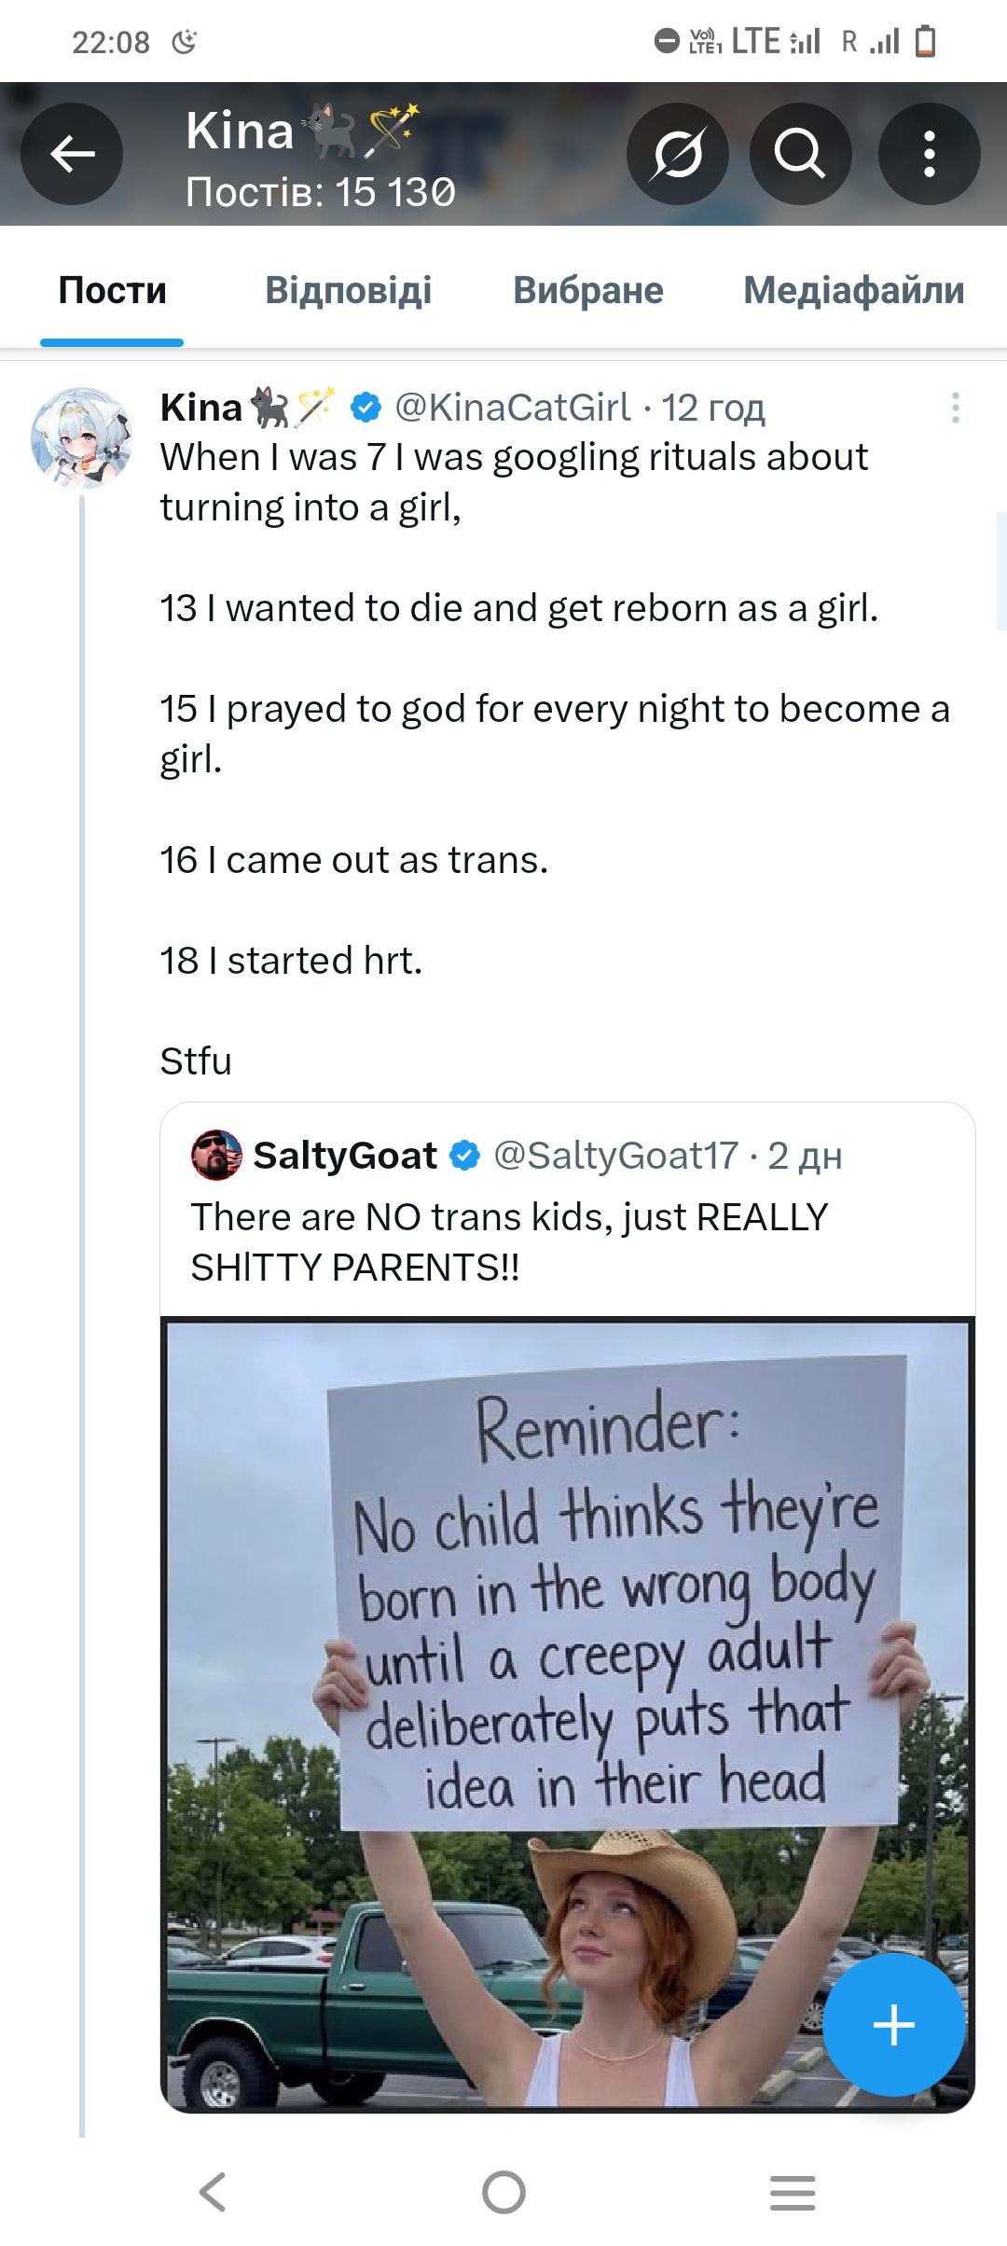The height and width of the screenshot is (2246, 1007).
Task: Tap the back arrow button
Action: 73,154
